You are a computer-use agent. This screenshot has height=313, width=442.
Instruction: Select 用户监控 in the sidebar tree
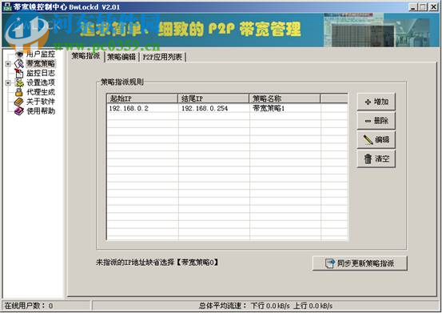coord(41,54)
